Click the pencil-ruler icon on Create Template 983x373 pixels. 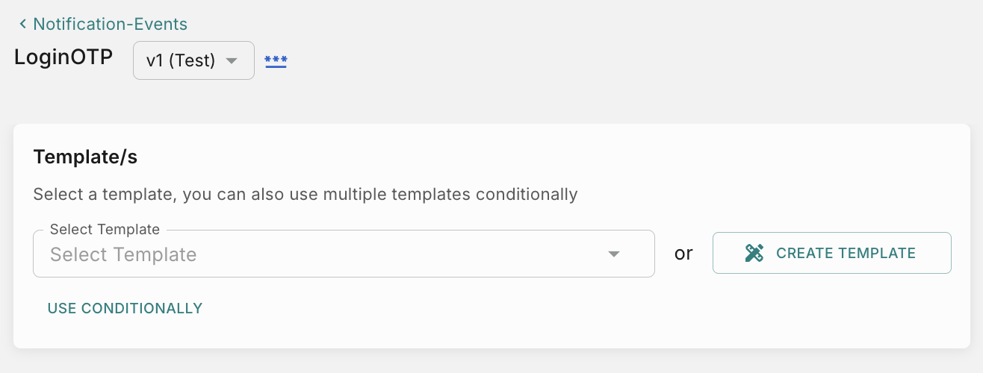coord(754,254)
